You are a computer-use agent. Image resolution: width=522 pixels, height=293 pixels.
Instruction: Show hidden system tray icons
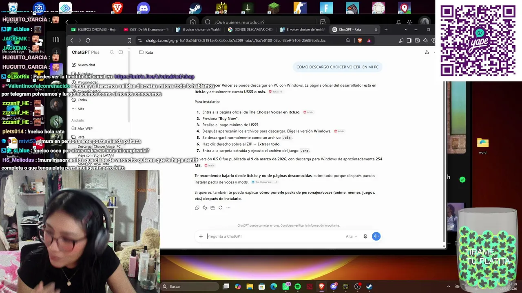[x=449, y=286]
